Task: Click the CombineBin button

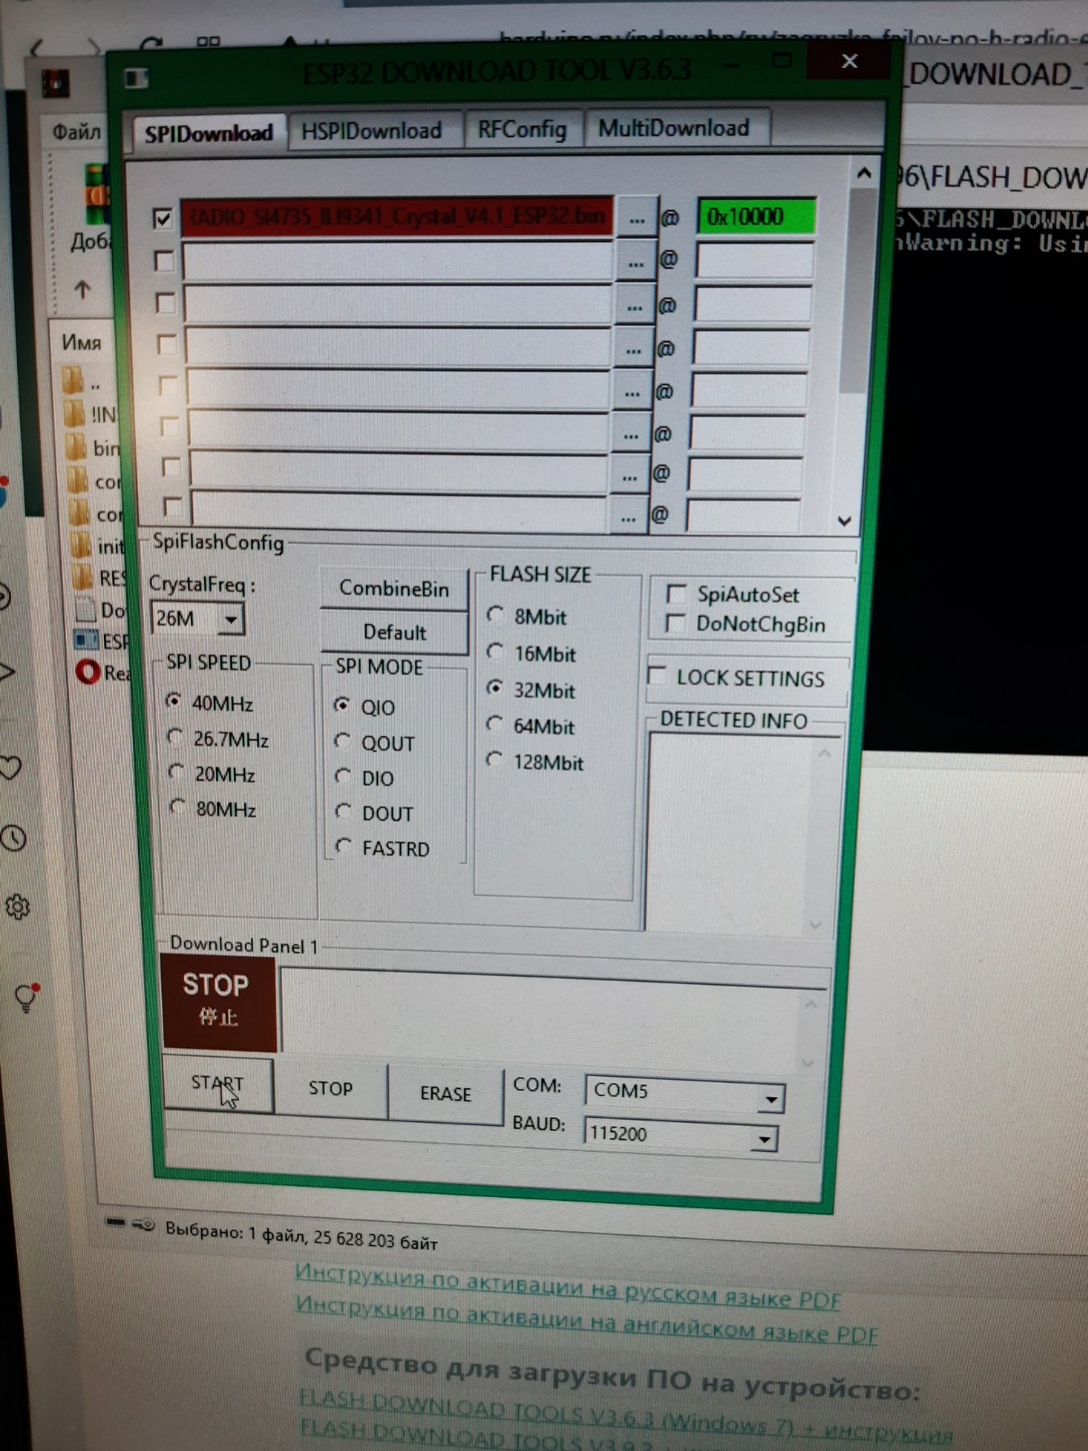Action: click(x=394, y=588)
